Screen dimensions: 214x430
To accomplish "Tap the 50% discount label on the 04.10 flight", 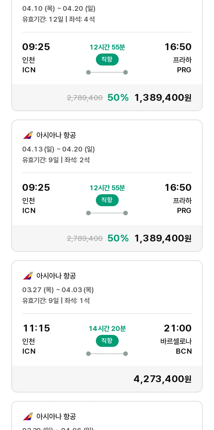I will (118, 98).
